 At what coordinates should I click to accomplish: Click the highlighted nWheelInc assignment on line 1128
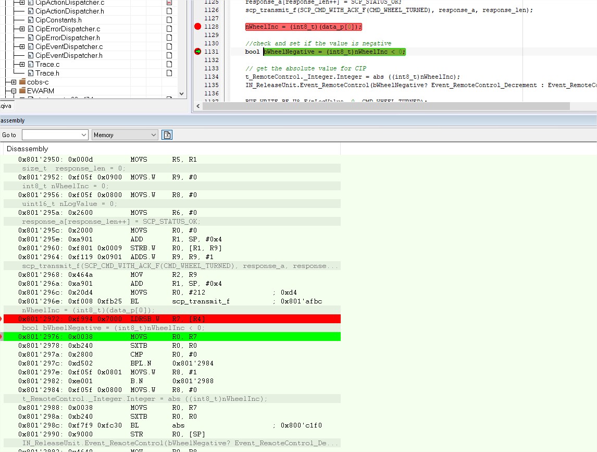pos(304,27)
